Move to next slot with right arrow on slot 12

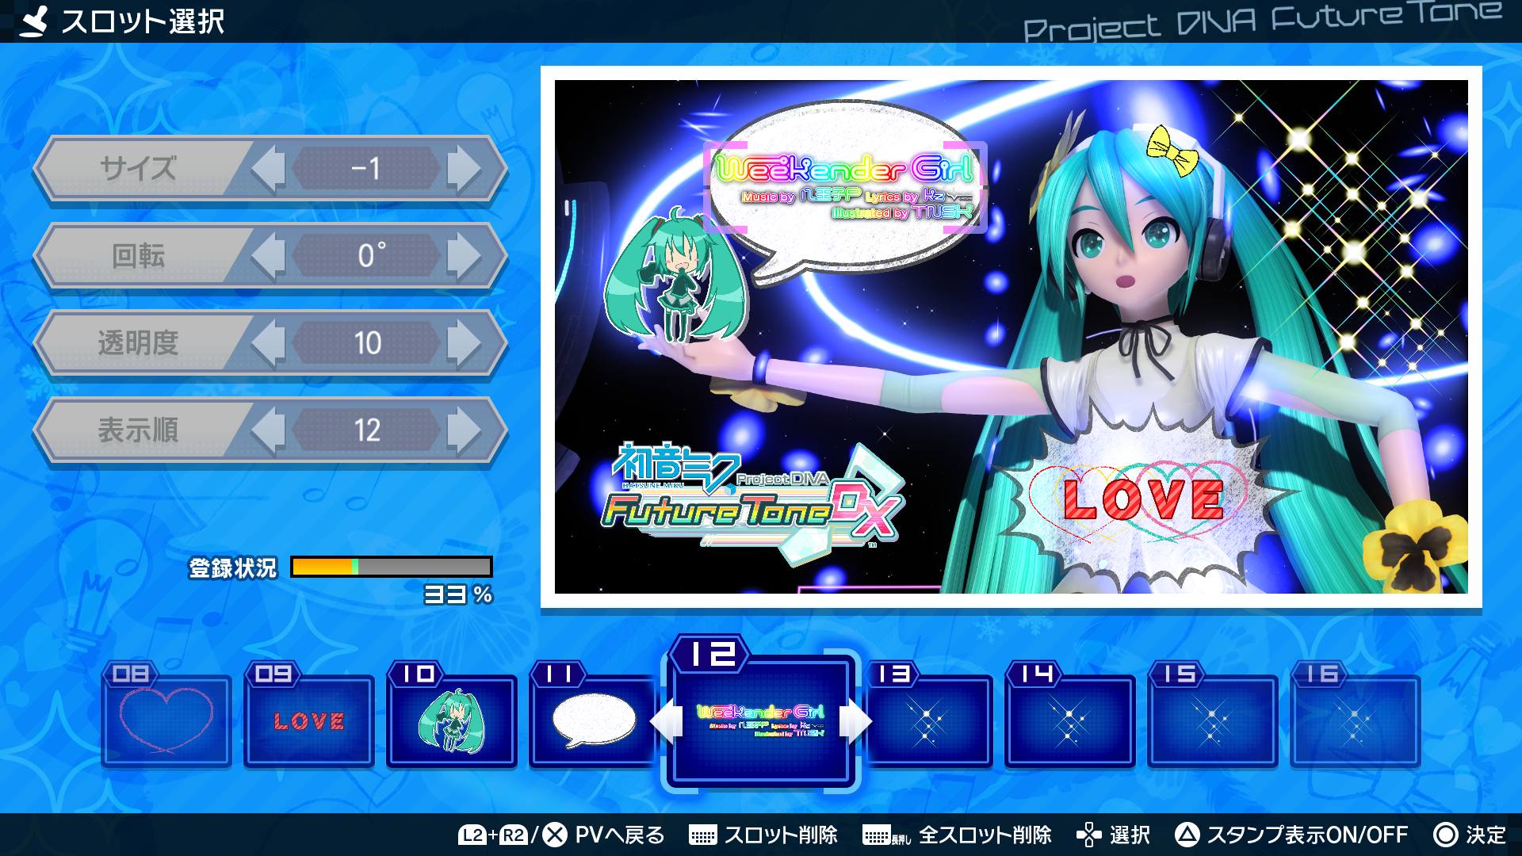[855, 721]
